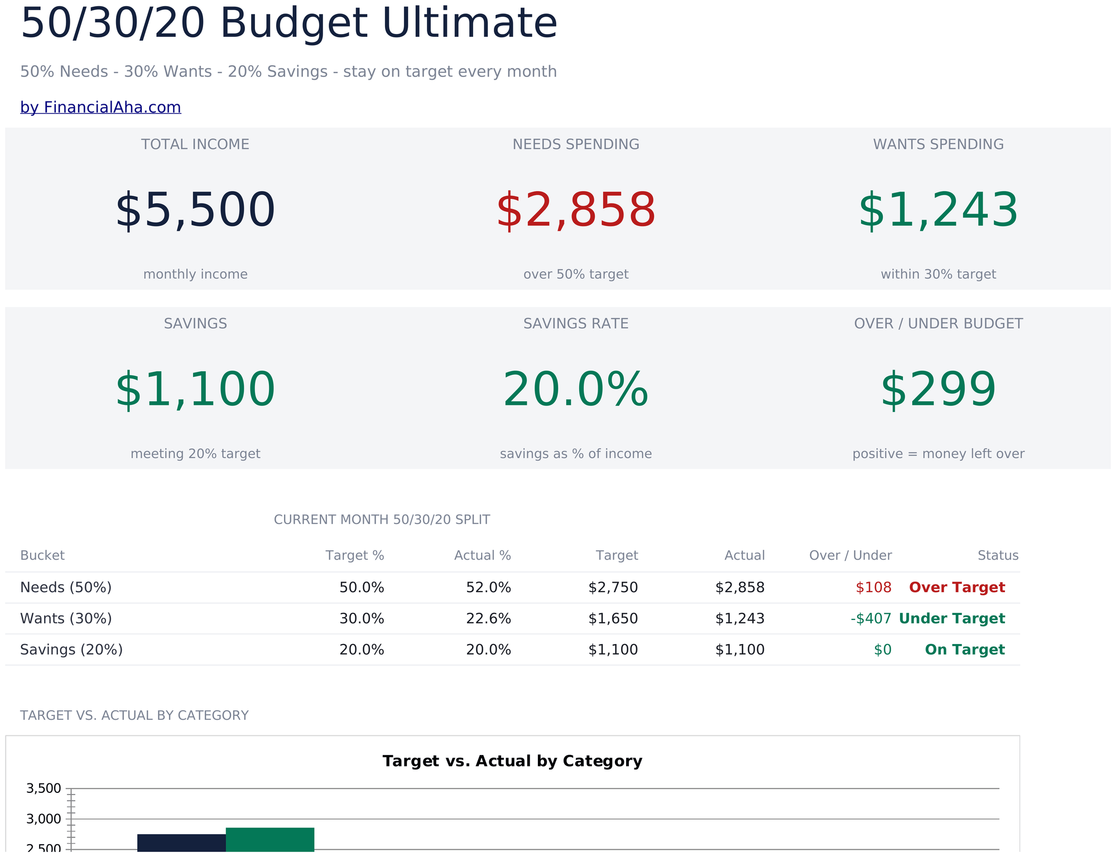Select the -$407 over/under cell
This screenshot has height=857, width=1116.
(x=871, y=619)
